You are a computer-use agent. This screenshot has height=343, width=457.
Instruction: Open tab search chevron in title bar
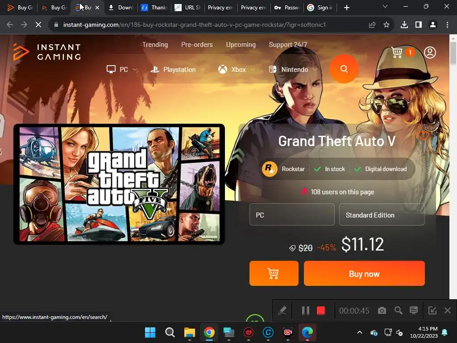pos(385,6)
